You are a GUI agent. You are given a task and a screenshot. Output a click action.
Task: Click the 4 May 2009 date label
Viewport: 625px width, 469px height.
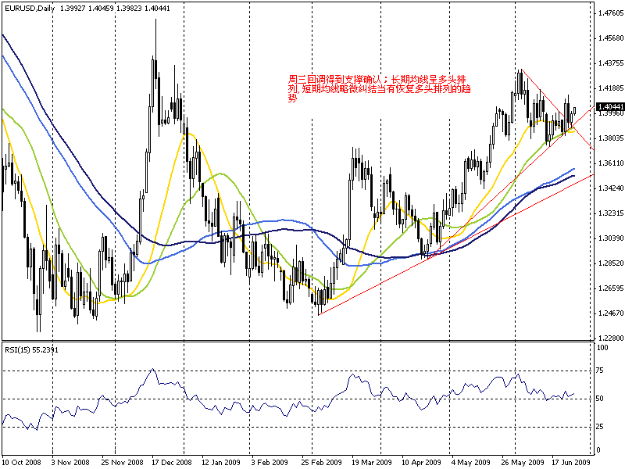pos(471,462)
